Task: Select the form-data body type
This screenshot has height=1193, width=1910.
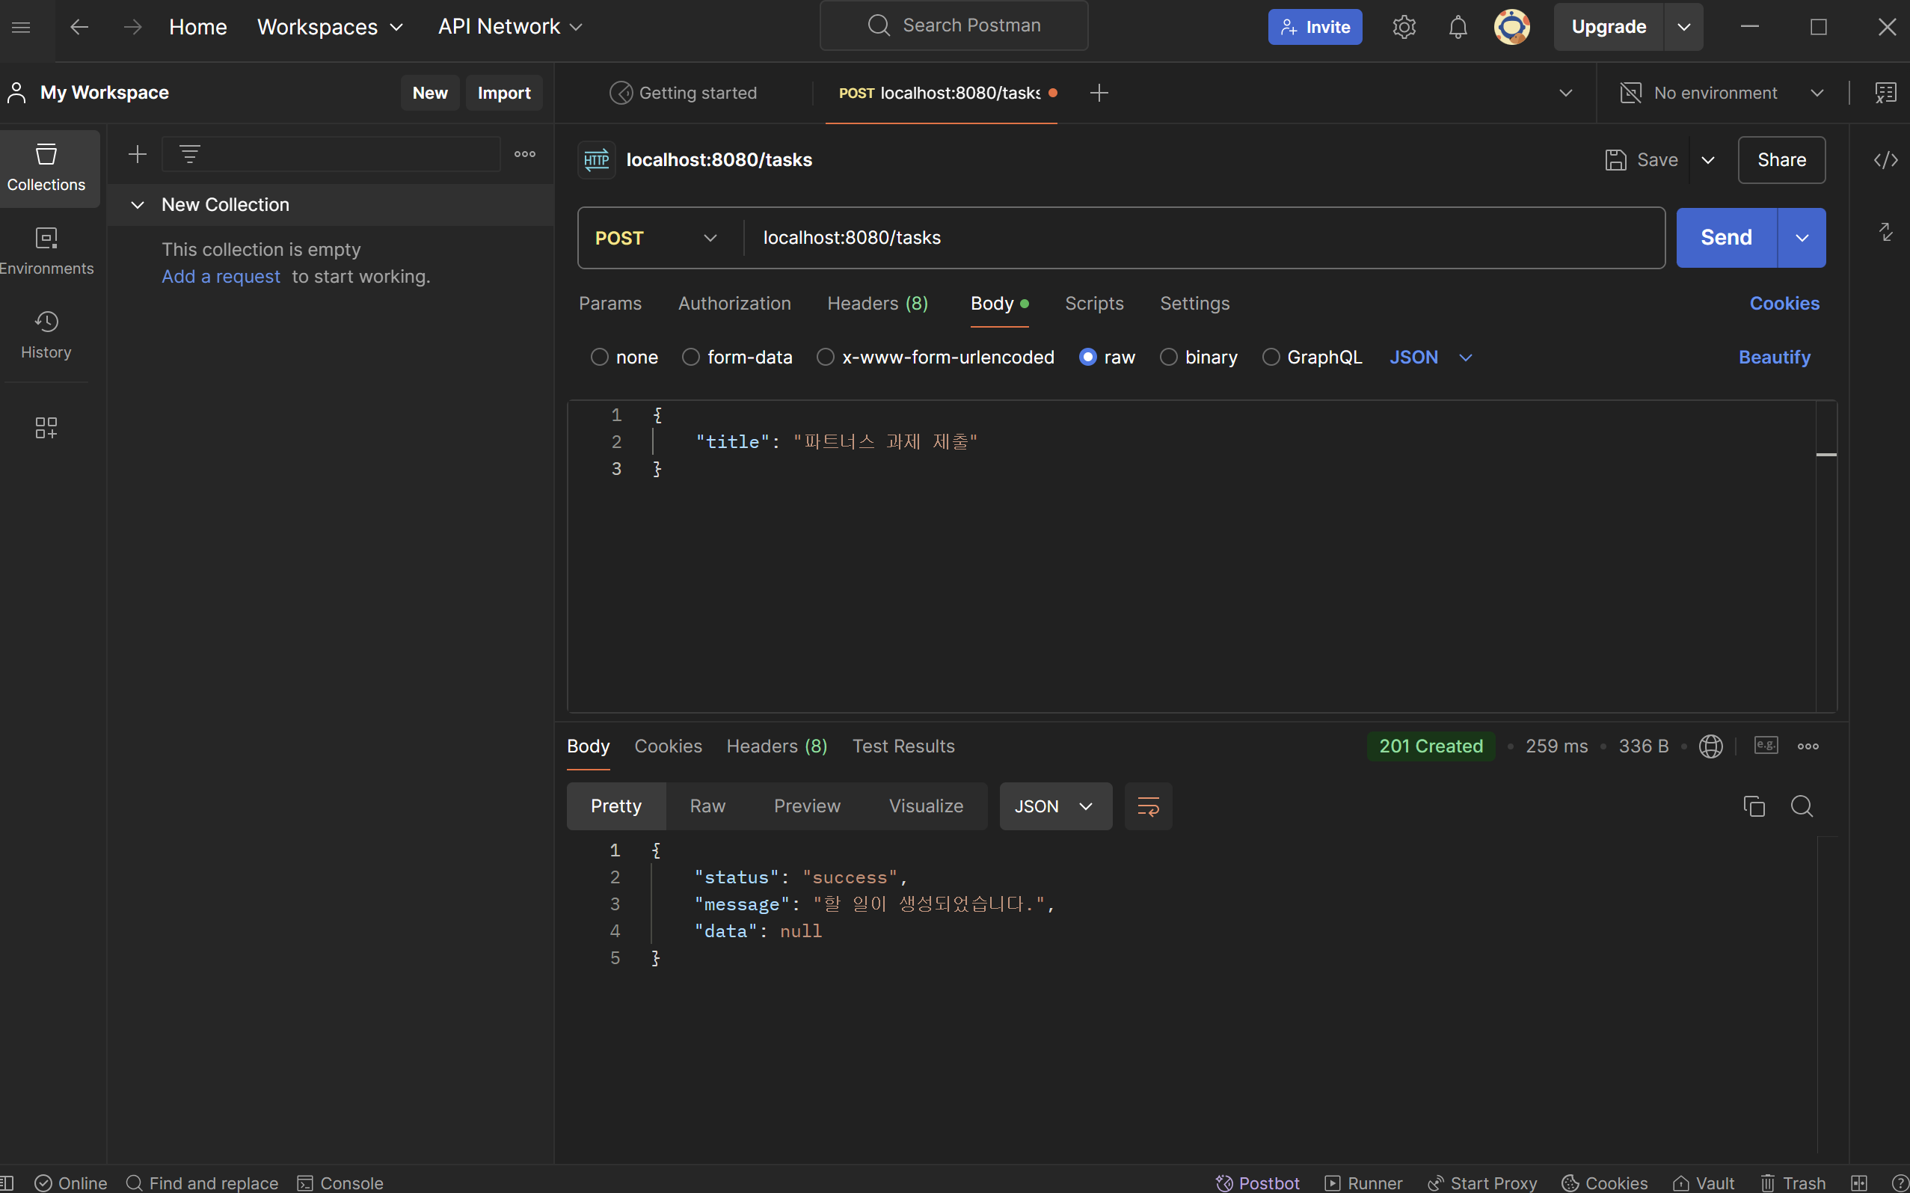Action: point(691,358)
